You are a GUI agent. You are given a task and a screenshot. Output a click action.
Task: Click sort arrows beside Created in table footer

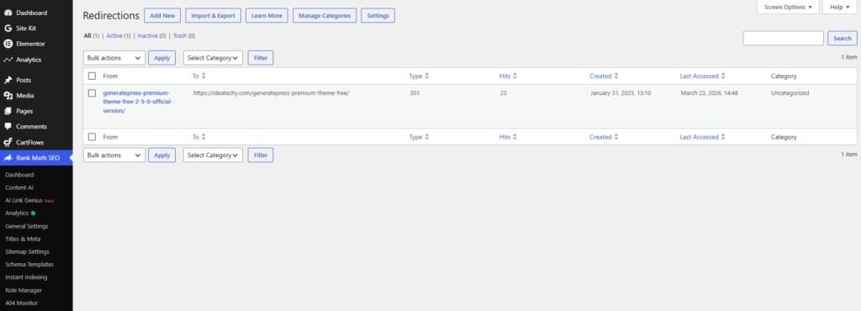[616, 137]
